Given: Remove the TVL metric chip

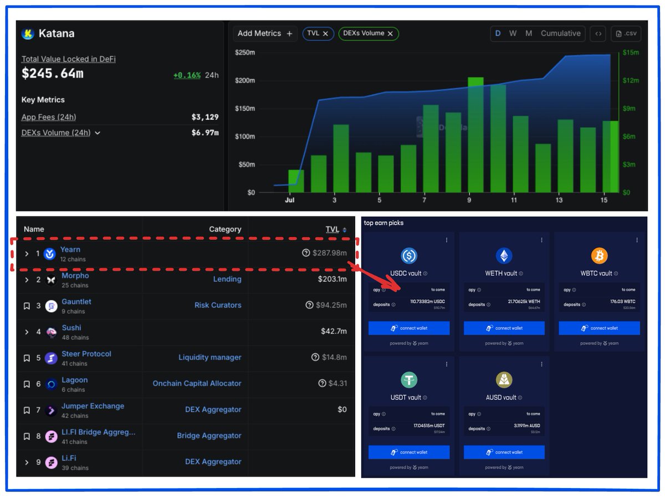Looking at the screenshot, I should (325, 34).
